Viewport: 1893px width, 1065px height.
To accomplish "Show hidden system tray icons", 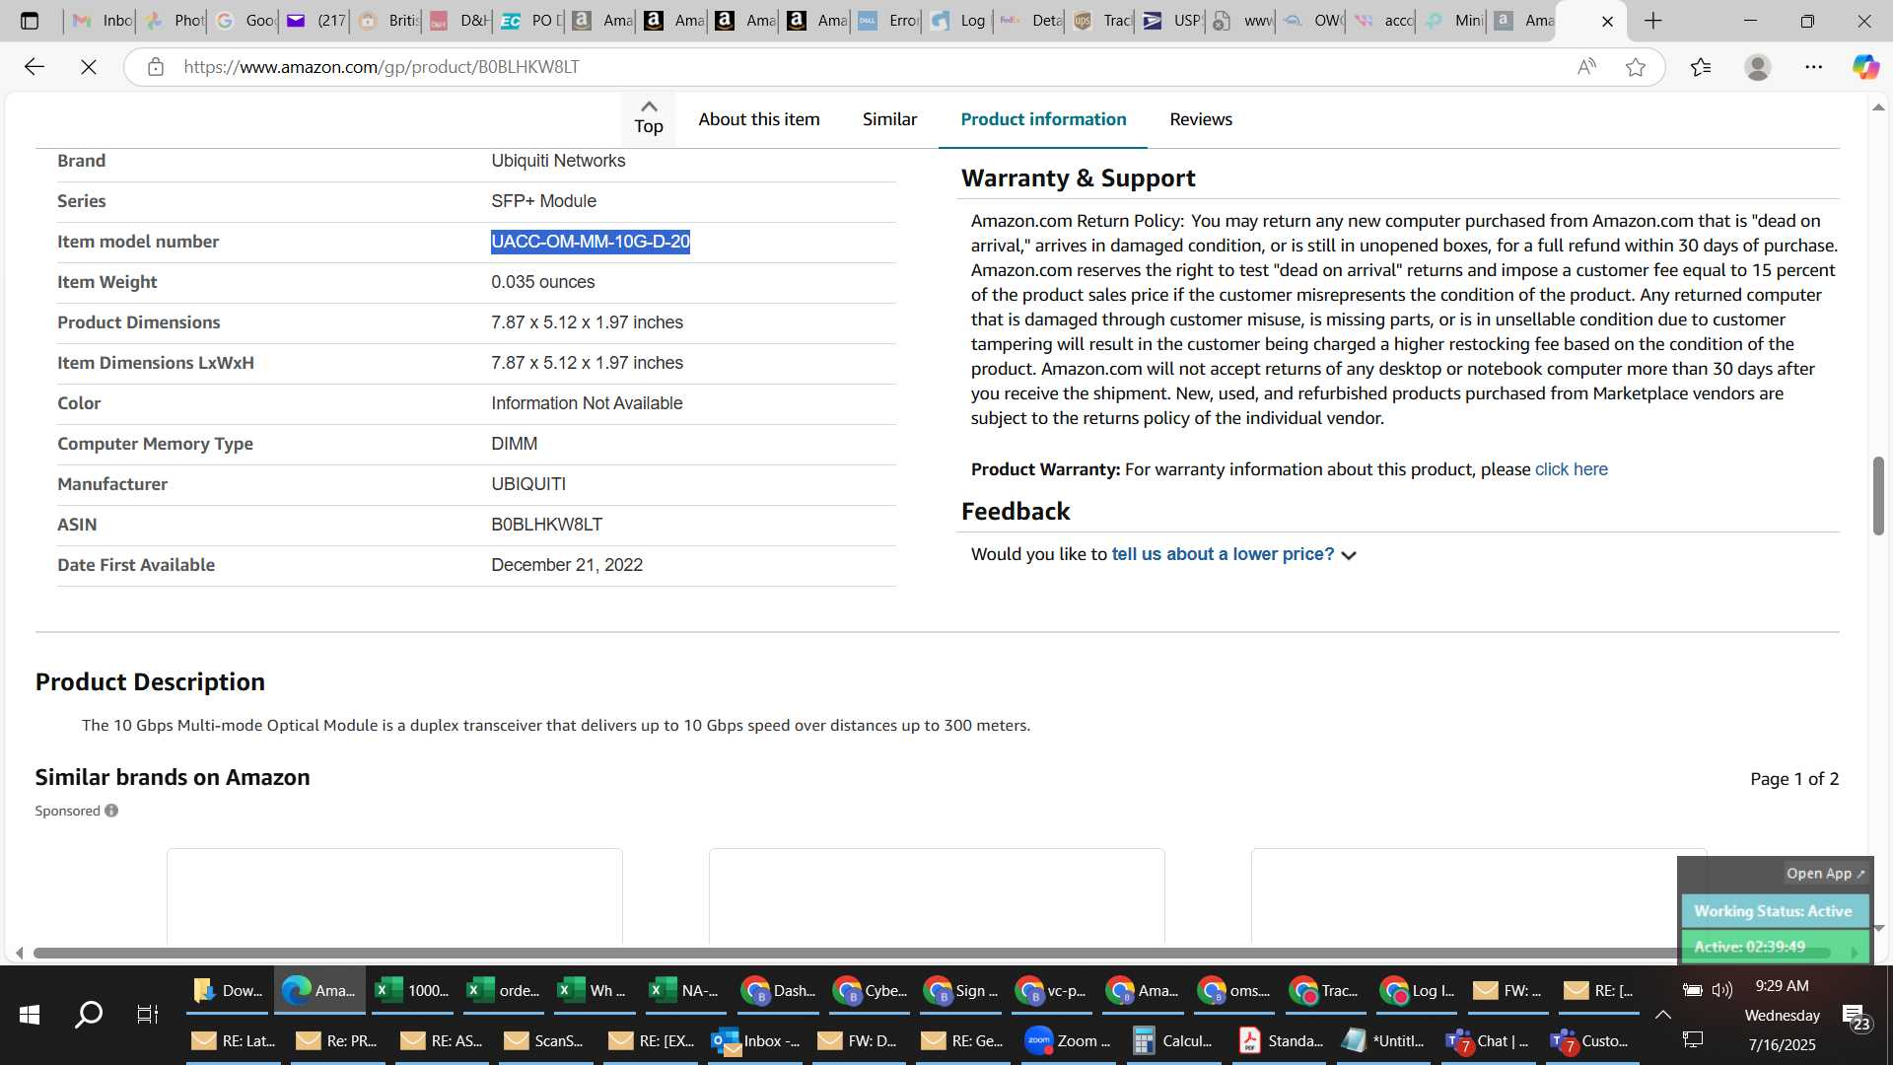I will [1662, 1015].
